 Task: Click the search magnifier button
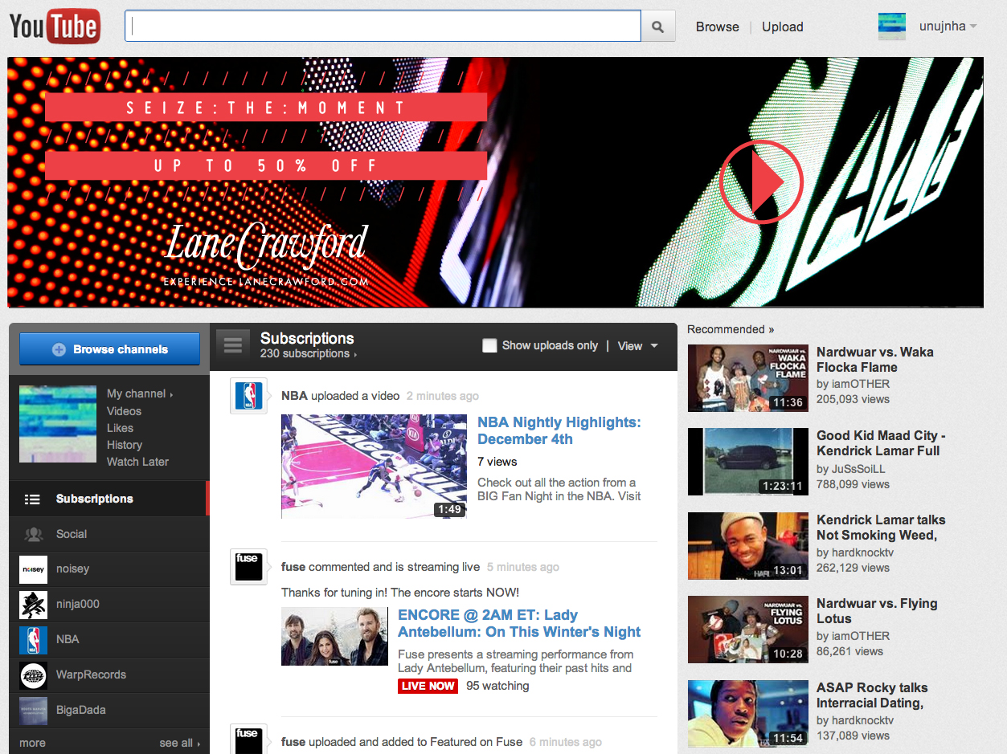(x=658, y=26)
